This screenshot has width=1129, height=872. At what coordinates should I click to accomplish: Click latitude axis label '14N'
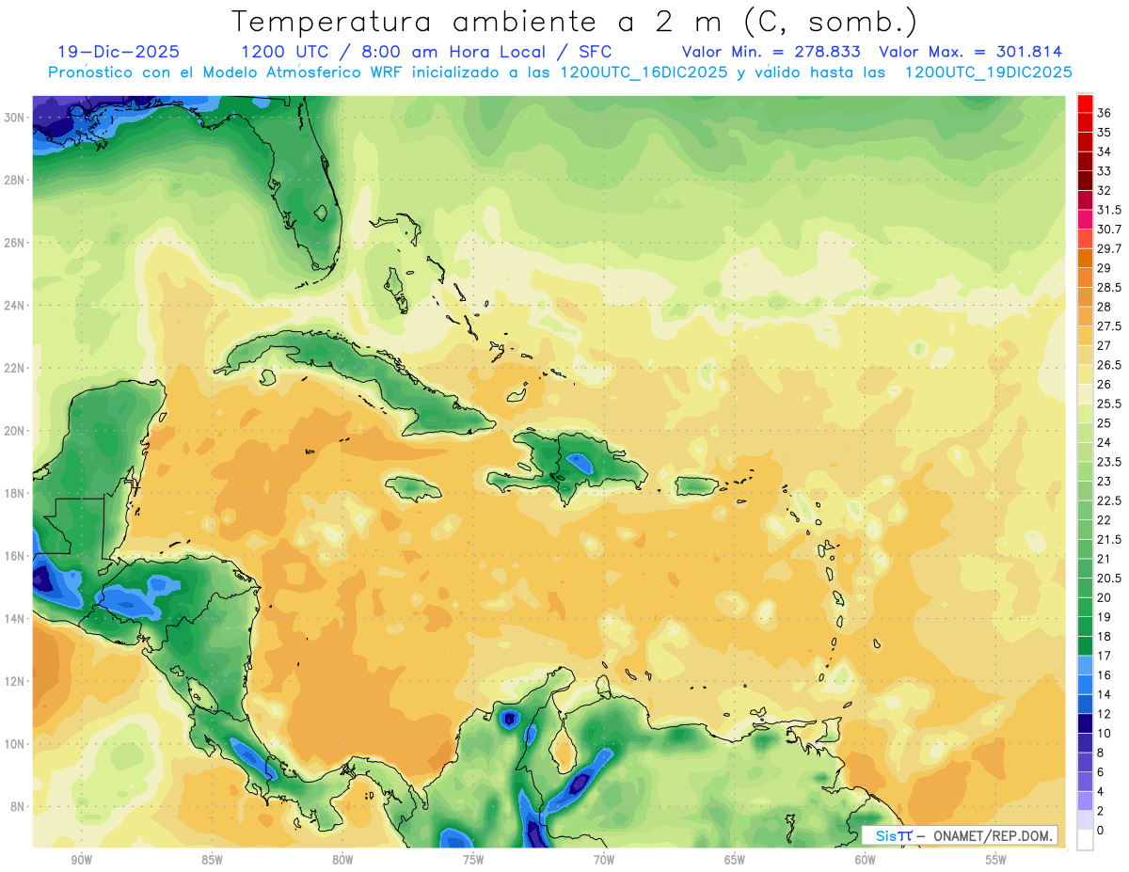coord(14,618)
